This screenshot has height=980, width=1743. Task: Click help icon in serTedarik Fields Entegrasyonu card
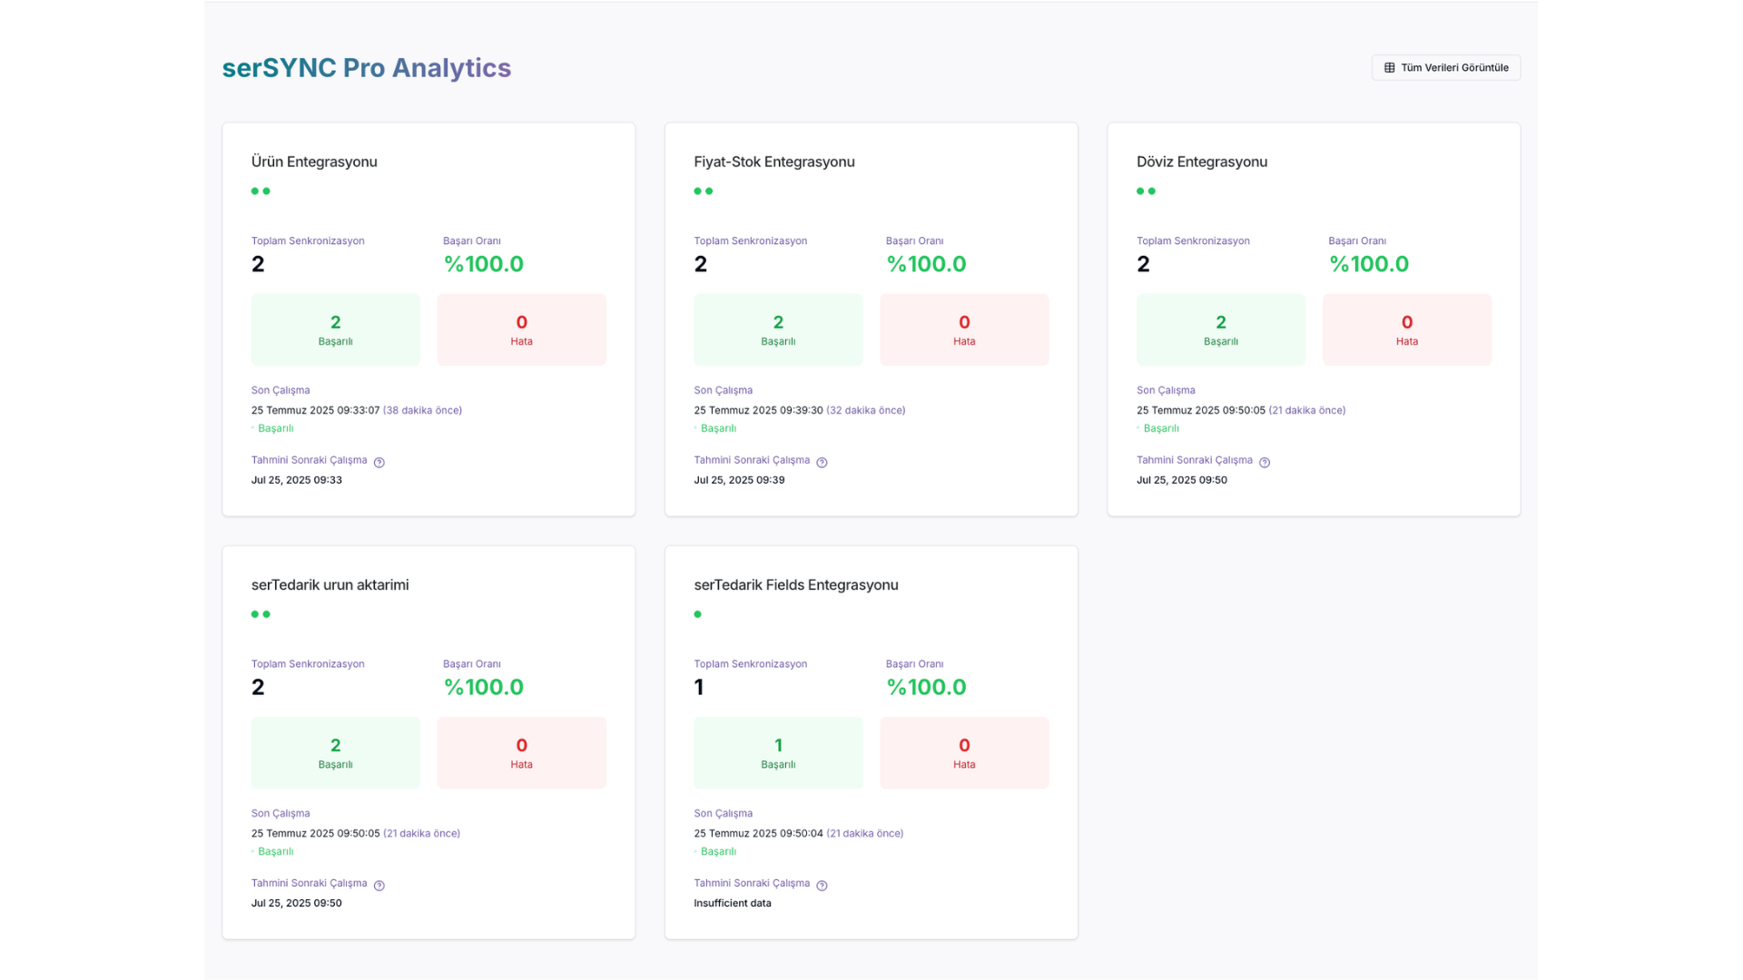tap(822, 886)
